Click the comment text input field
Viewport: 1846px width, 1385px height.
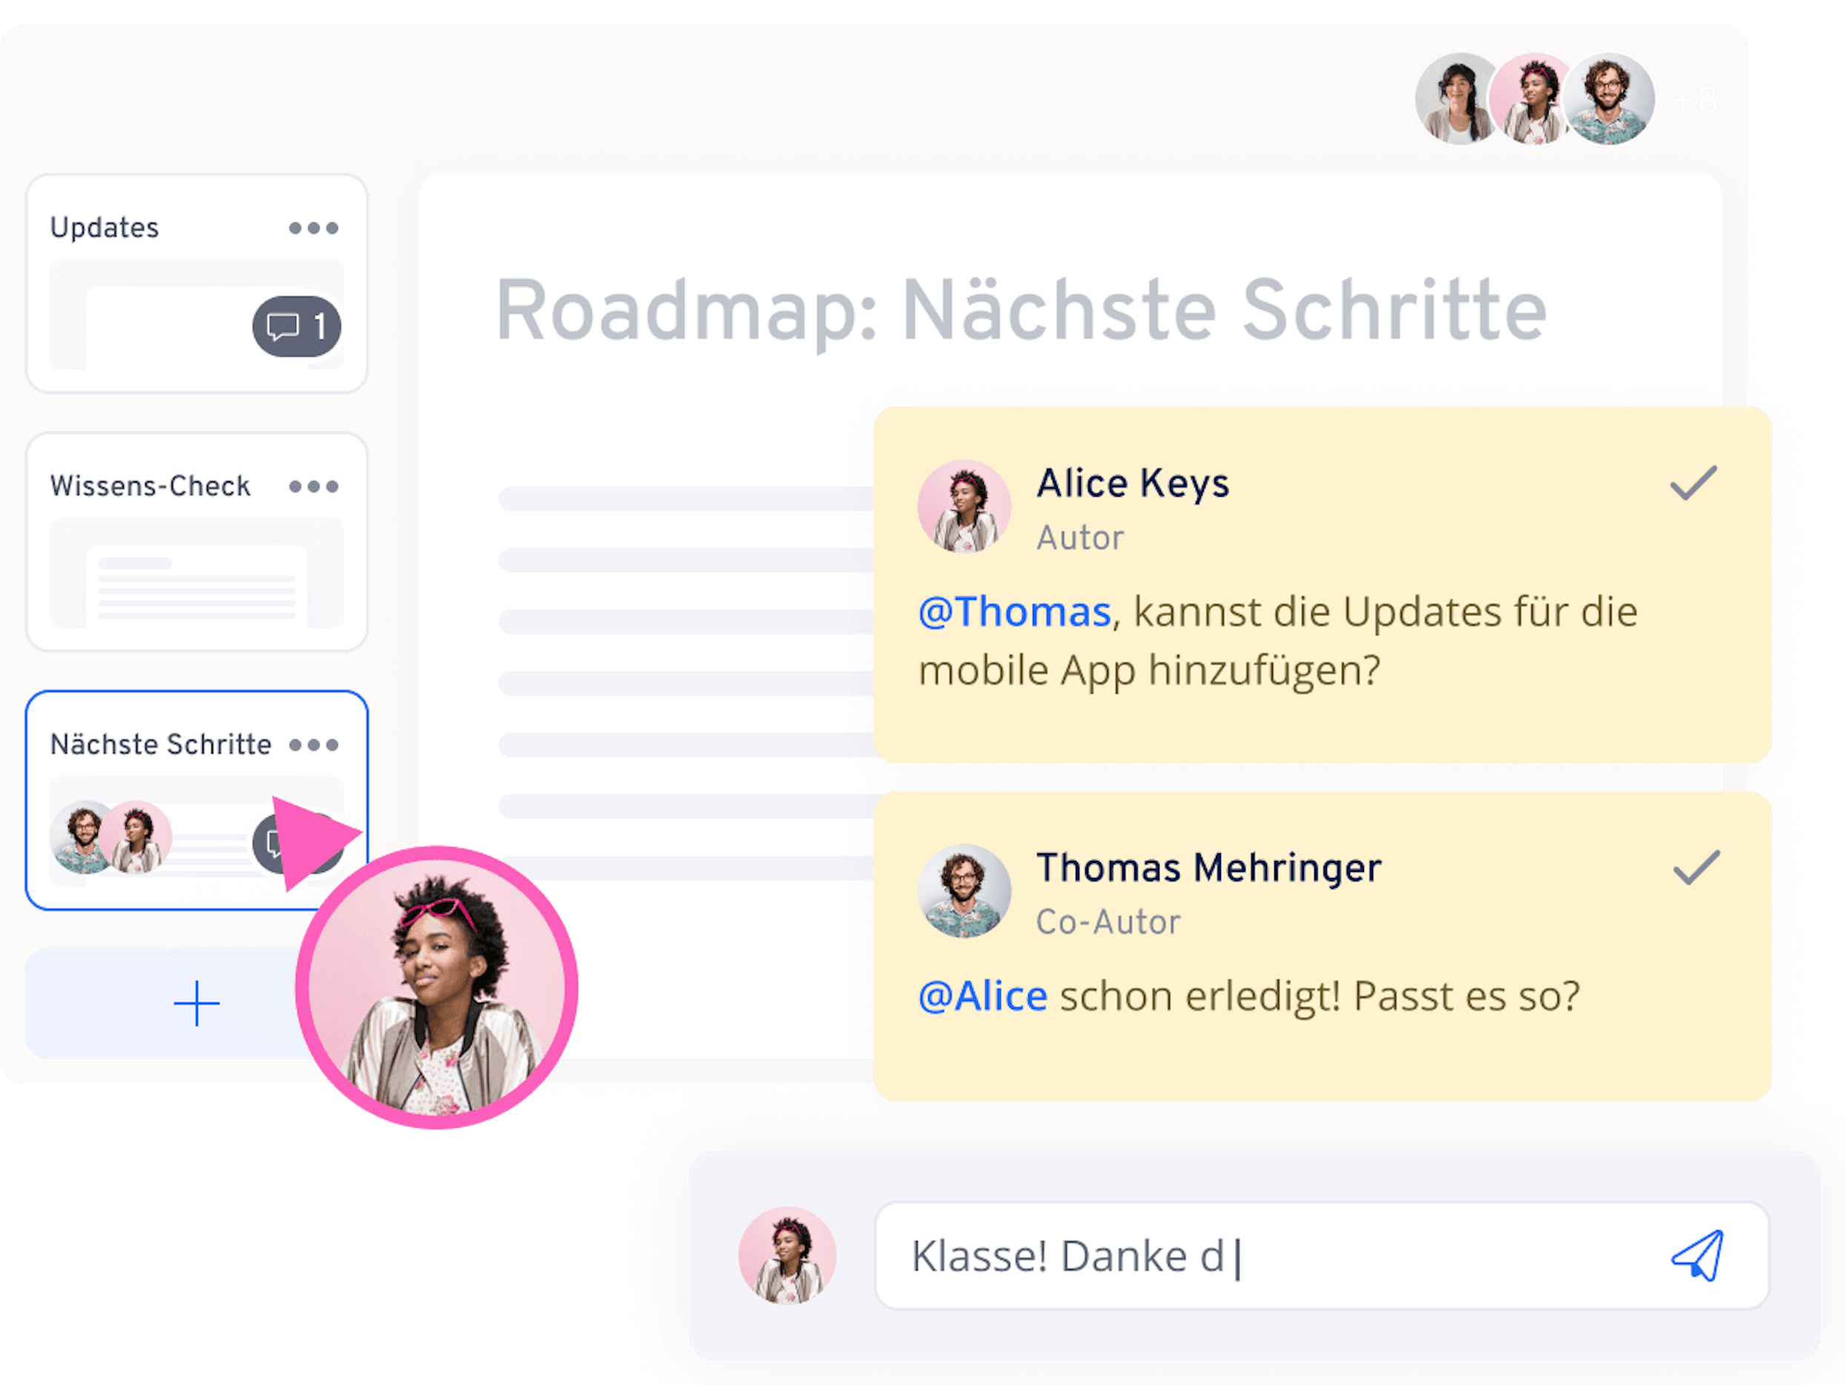[x=1252, y=1255]
